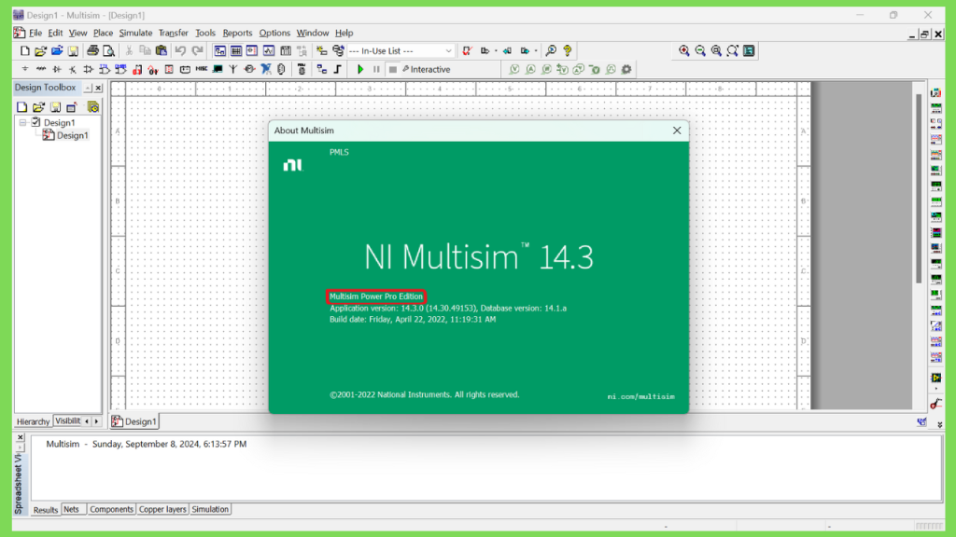The image size is (956, 537).
Task: Open the Grapher icon in the toolbar
Action: (x=268, y=51)
